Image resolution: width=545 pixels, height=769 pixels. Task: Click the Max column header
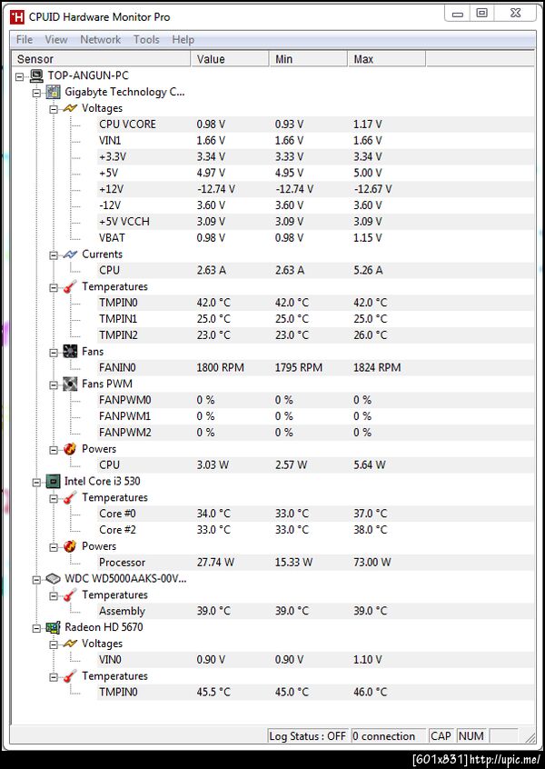[387, 59]
